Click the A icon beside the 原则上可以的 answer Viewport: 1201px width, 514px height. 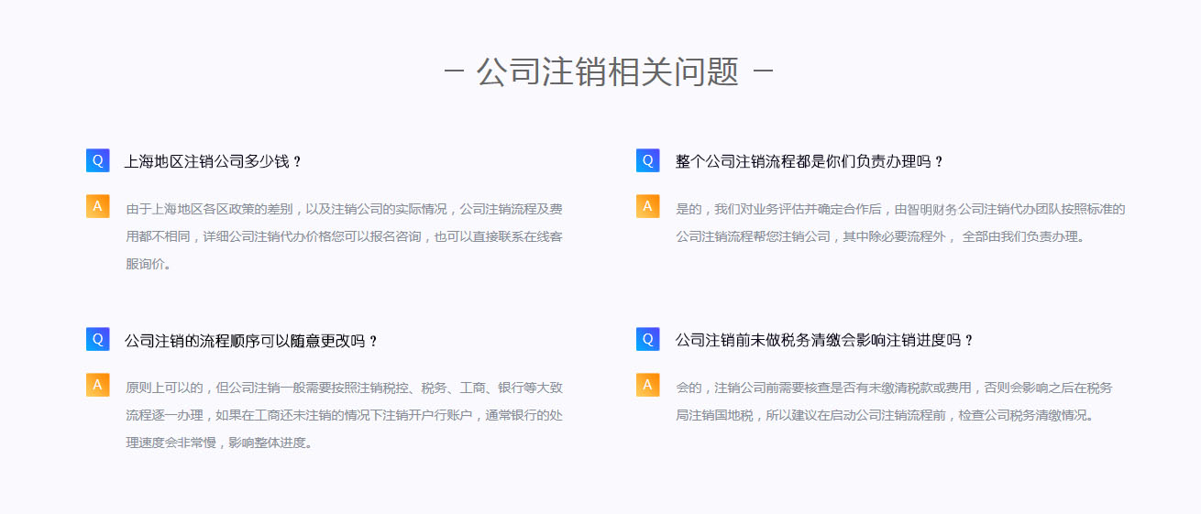pos(97,385)
